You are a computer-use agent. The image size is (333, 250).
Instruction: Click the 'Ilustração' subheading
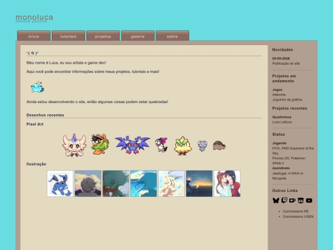point(36,164)
